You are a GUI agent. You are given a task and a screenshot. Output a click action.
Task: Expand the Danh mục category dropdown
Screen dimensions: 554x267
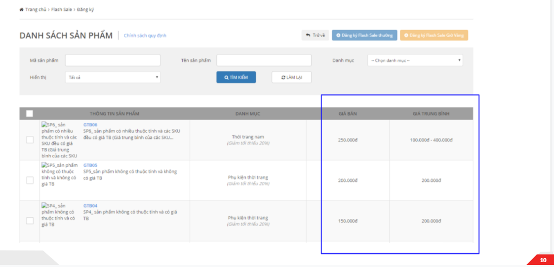pos(415,60)
